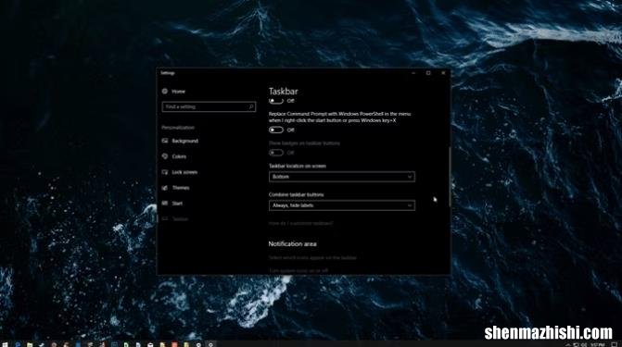622x347 pixels.
Task: Open How do I customize taskbars link
Action: (300, 223)
